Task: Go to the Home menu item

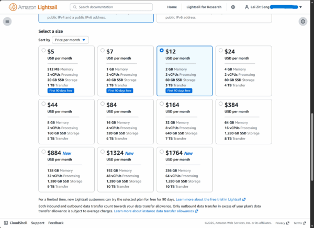Action: (172, 7)
